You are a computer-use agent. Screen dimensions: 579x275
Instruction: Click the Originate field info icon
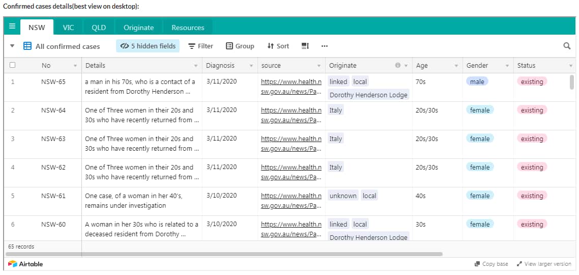point(398,66)
